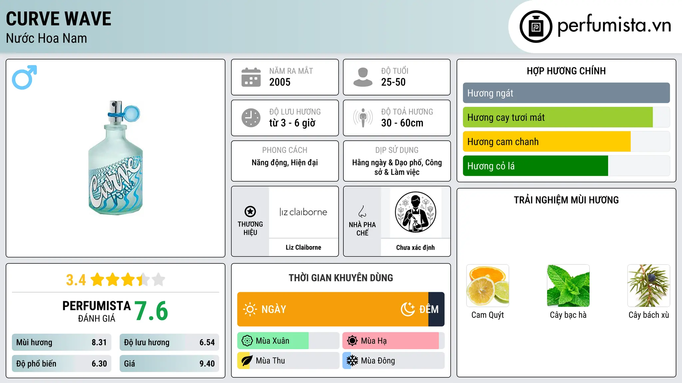Screen dimensions: 682x383
Task: Click the perfumista.vn perfume bottle logo icon
Action: [x=536, y=27]
